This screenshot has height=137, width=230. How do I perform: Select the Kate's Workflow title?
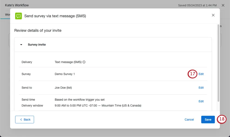(x=17, y=5)
